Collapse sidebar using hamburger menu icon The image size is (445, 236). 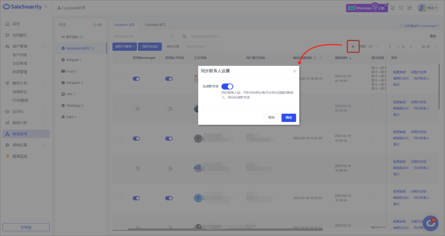[x=46, y=7]
